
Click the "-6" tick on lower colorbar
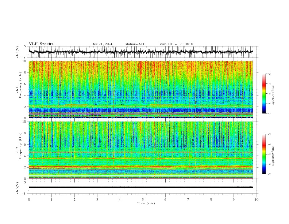pos(269,164)
